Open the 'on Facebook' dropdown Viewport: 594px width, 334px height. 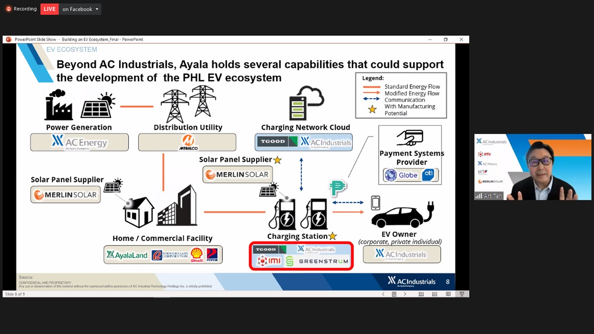80,9
